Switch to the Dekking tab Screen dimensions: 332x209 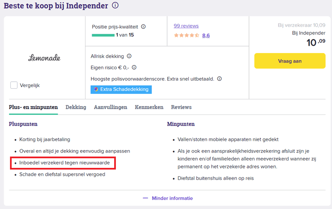[76, 107]
